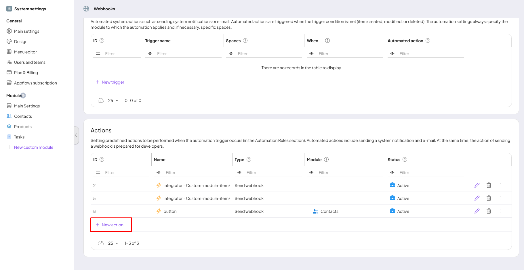Delete action ID 5 using trash icon
The width and height of the screenshot is (524, 270).
point(489,198)
